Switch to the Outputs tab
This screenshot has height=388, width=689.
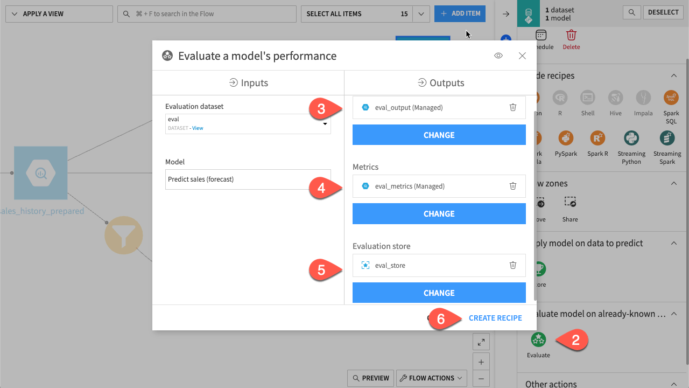pos(441,82)
